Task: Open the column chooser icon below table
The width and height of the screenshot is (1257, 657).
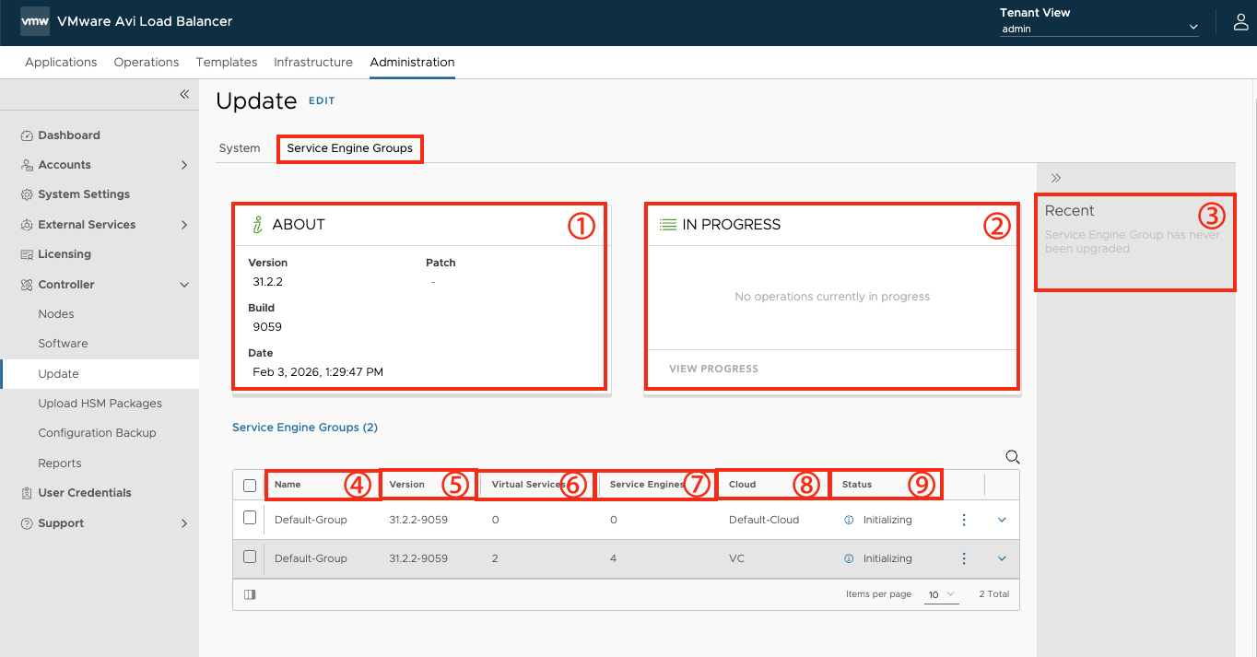Action: click(x=250, y=594)
